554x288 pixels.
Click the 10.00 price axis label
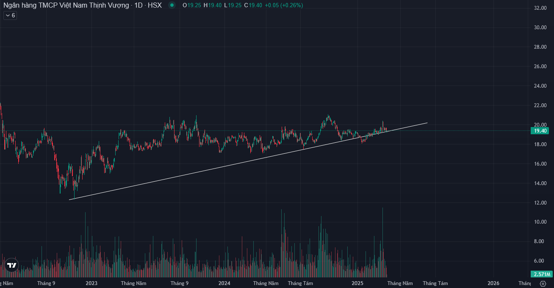click(x=540, y=222)
